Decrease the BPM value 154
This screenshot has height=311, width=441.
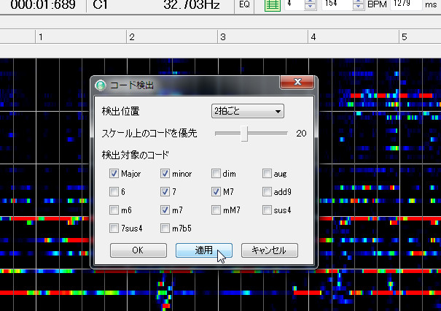[x=359, y=7]
